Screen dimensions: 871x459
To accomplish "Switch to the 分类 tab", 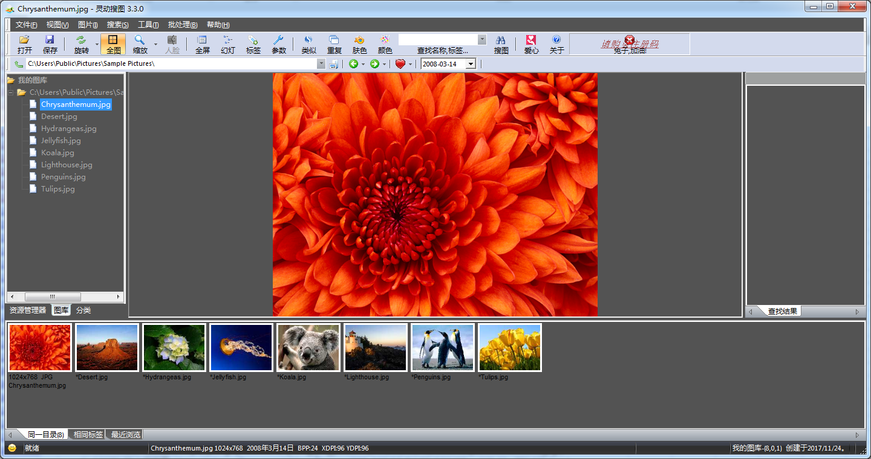I will pos(83,310).
